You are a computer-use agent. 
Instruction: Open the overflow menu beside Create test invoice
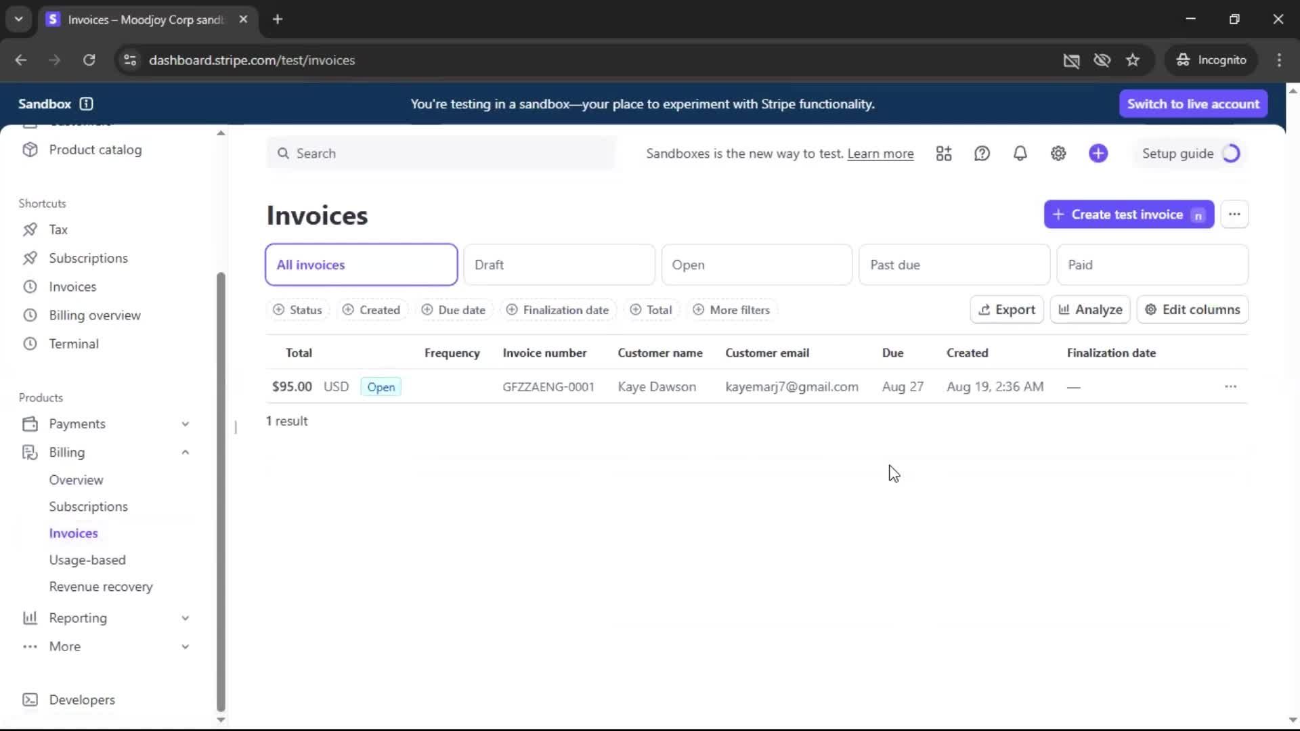point(1234,215)
